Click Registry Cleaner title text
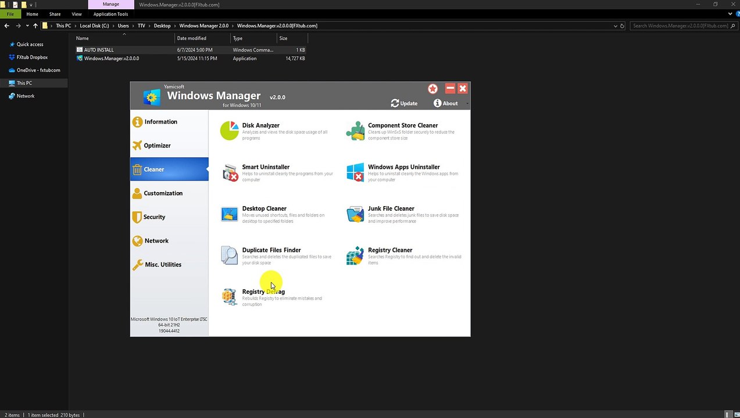The image size is (740, 418). (390, 250)
